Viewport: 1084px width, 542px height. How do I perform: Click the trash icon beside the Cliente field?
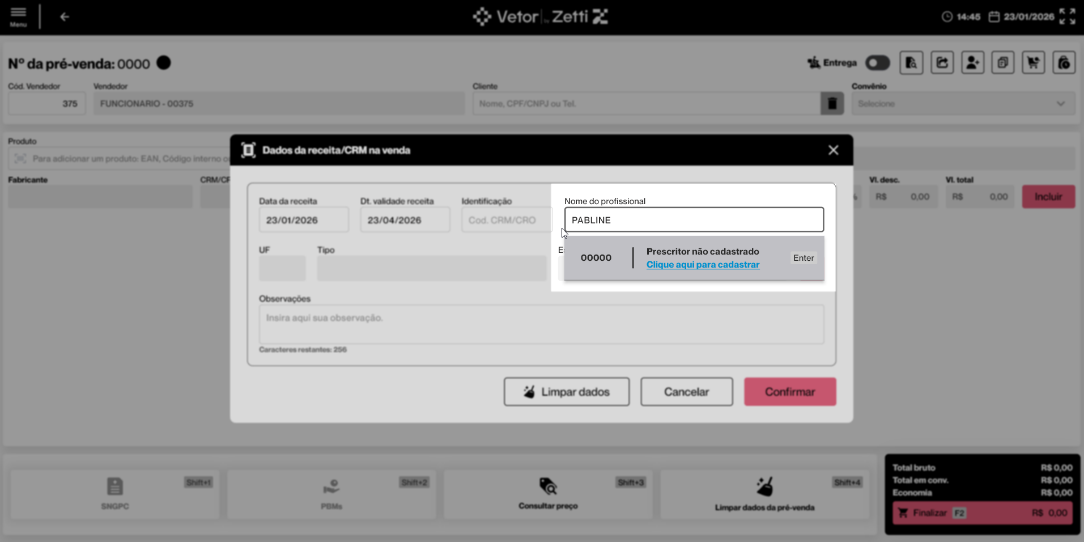pos(832,104)
